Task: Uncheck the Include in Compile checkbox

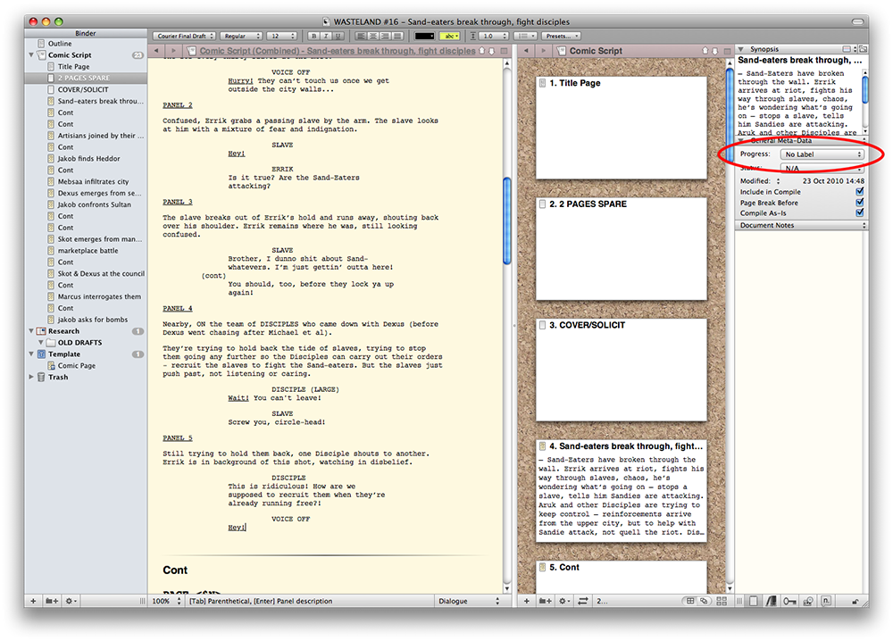Action: [859, 192]
